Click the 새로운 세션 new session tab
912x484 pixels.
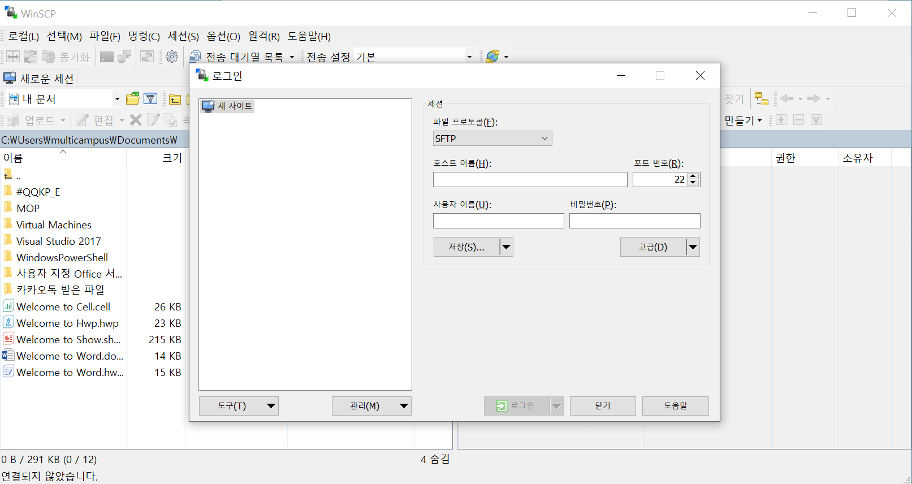(x=39, y=79)
